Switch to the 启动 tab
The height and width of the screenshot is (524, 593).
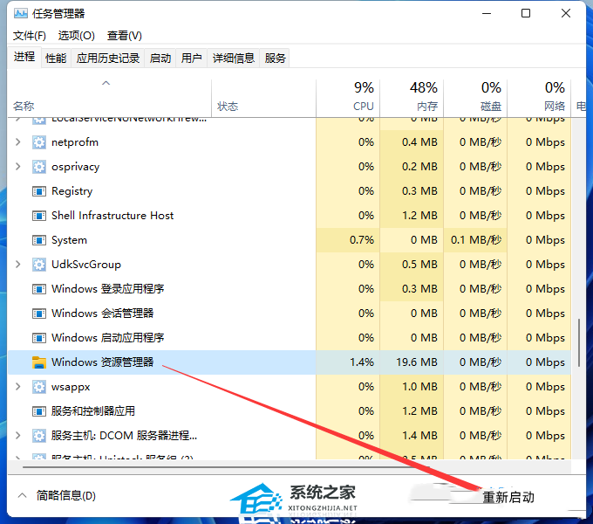click(x=160, y=59)
